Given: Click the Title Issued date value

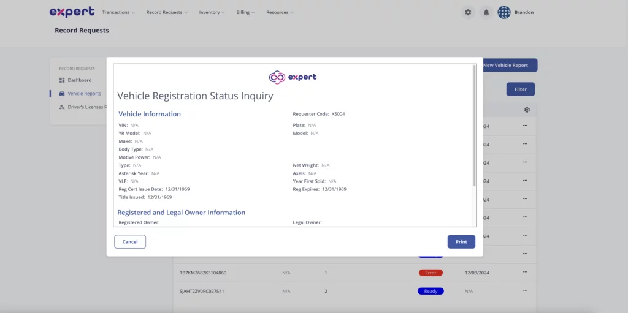Looking at the screenshot, I should pyautogui.click(x=159, y=197).
